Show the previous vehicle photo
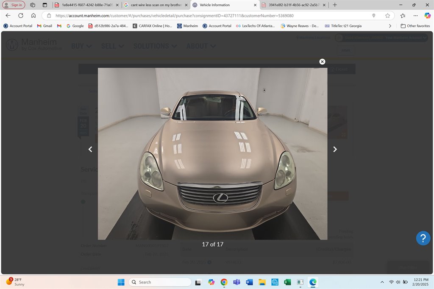 (90, 149)
